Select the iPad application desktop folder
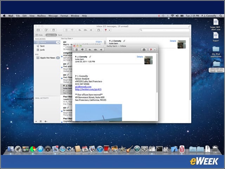 (x=216, y=52)
